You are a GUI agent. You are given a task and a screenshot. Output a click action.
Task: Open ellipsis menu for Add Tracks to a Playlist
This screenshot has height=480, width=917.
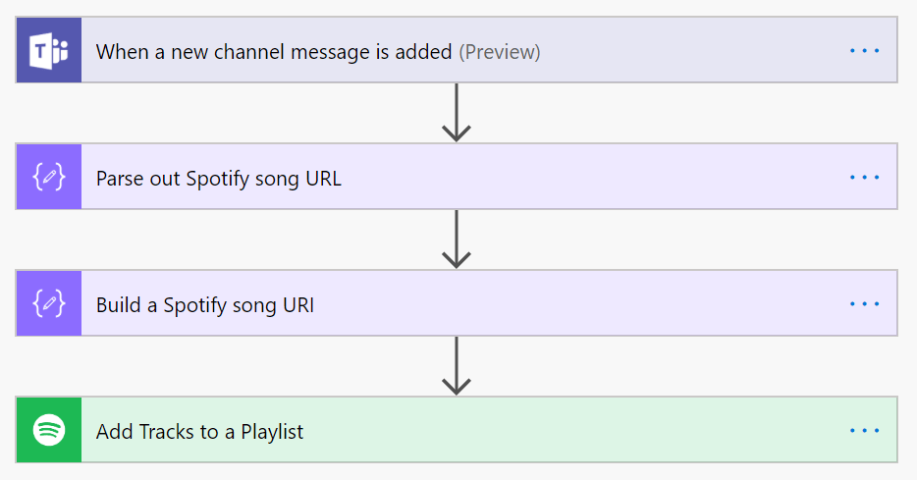coord(864,431)
